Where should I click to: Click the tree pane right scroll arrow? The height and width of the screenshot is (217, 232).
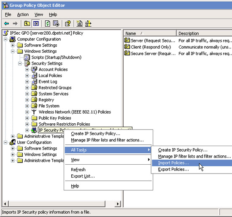click(x=118, y=204)
